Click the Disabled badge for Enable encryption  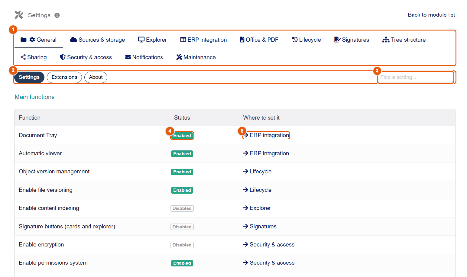(x=182, y=245)
